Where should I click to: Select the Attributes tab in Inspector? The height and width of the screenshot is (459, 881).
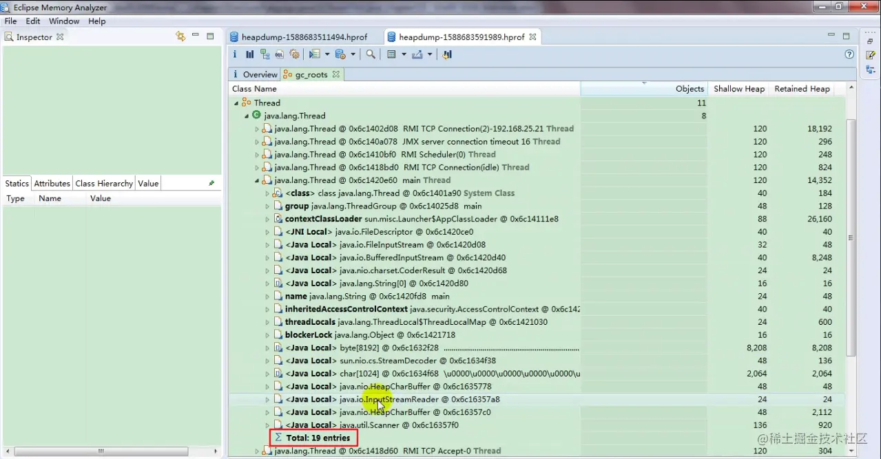point(52,183)
